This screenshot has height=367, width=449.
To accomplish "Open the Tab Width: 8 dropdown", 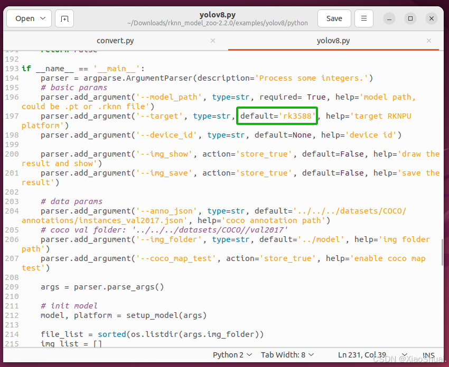I will click(287, 355).
